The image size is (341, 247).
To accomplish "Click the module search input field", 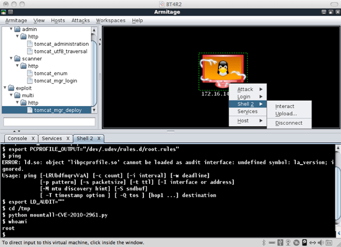I will point(49,122).
